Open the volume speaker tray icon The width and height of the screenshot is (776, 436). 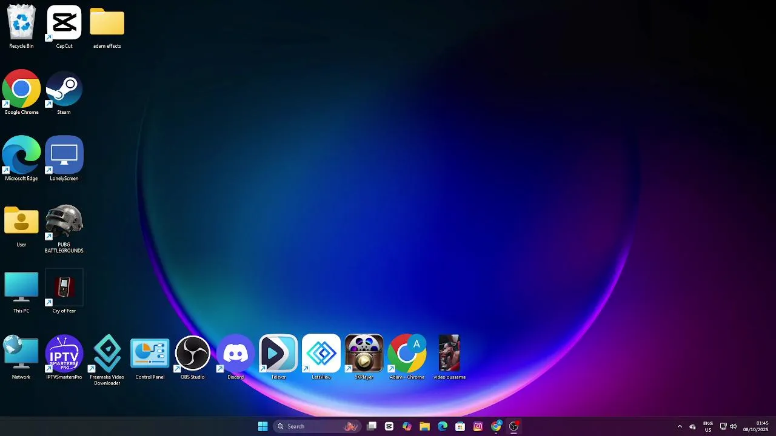[733, 426]
